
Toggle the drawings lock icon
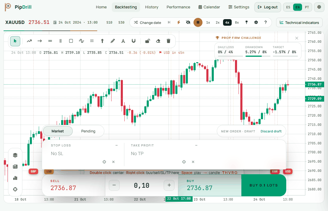[x=148, y=41]
